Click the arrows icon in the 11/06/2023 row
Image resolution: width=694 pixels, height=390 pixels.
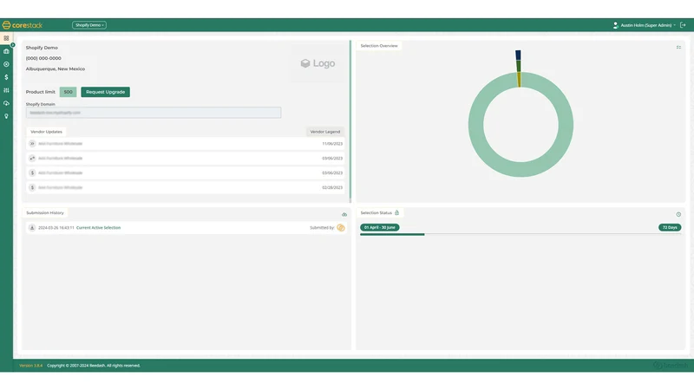[x=32, y=144]
